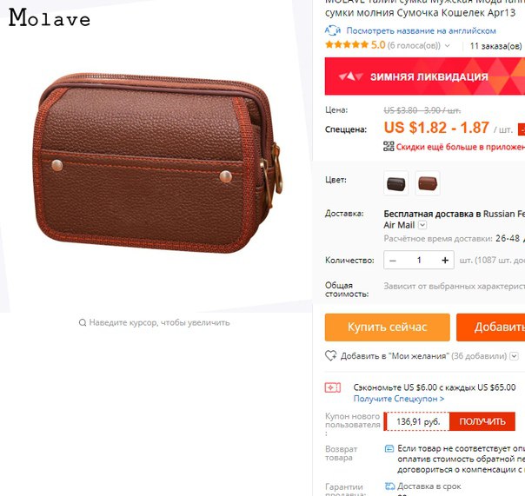Expand the wishlist options dropdown arrow
The width and height of the screenshot is (525, 496).
point(514,356)
